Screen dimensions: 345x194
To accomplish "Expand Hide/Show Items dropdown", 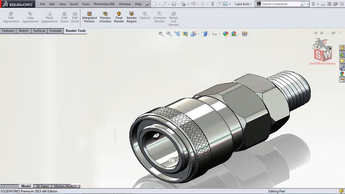I will tap(220, 34).
